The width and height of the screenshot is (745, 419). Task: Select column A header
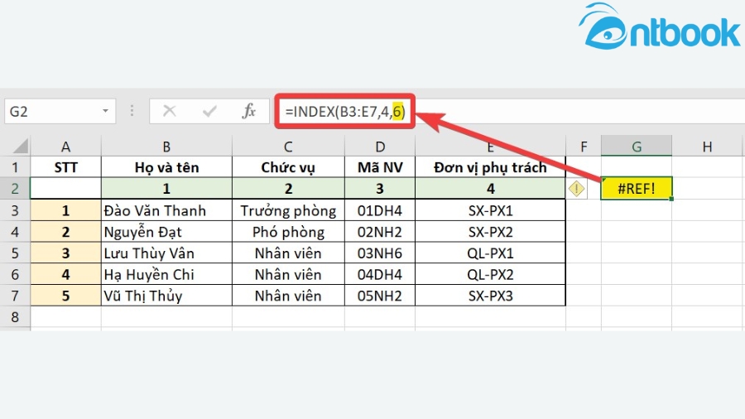(x=65, y=147)
